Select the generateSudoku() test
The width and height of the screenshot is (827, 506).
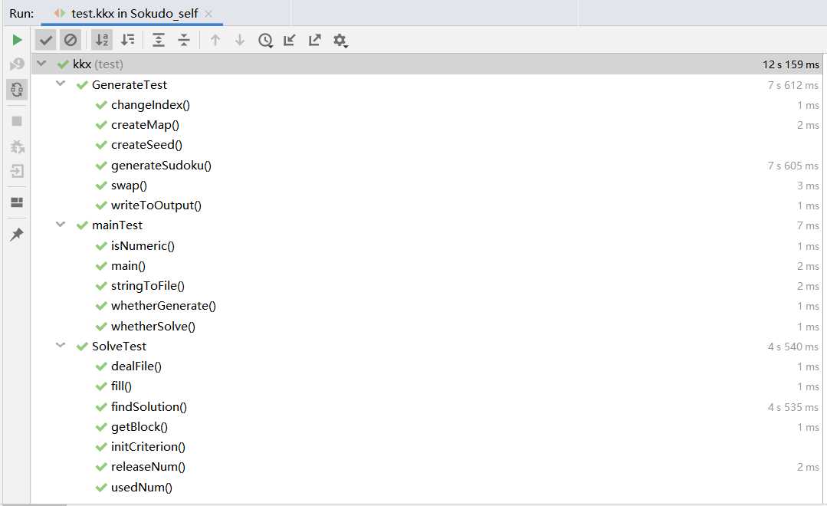click(x=427, y=166)
